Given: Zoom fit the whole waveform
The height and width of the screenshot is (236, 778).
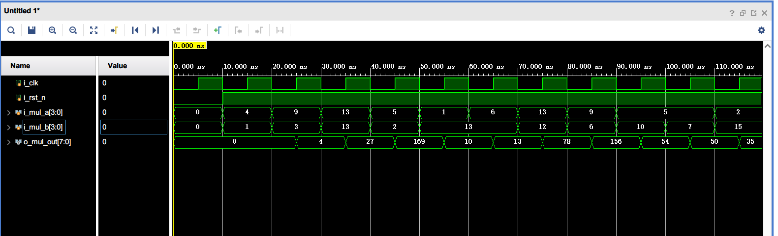Looking at the screenshot, I should click(93, 30).
